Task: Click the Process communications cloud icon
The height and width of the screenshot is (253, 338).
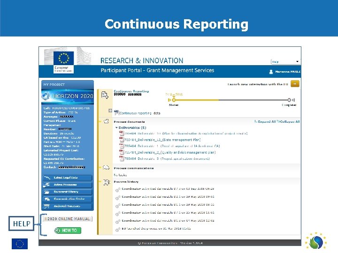Action: coord(106,167)
